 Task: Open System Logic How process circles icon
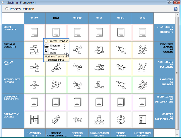point(56,67)
